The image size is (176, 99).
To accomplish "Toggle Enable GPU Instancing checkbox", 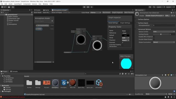I will (x=154, y=37).
